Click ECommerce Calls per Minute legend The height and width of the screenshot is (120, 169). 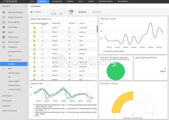click(x=113, y=51)
